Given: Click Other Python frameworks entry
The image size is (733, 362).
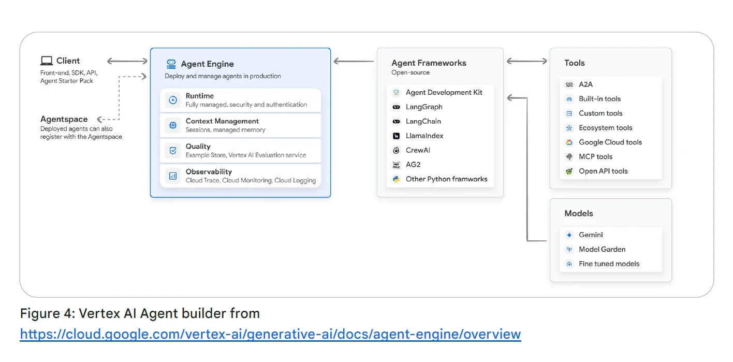Looking at the screenshot, I should (446, 179).
